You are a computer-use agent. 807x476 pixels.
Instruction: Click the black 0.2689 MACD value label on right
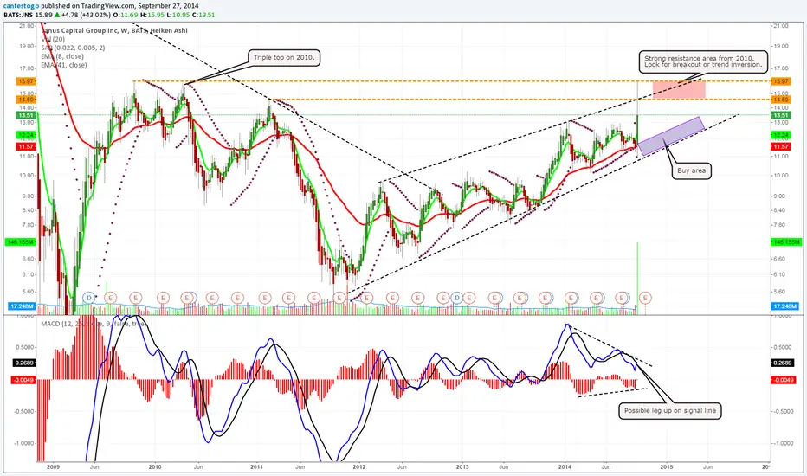(x=782, y=363)
